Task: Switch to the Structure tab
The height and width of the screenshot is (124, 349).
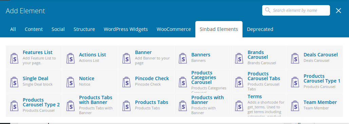Action: 84,29
